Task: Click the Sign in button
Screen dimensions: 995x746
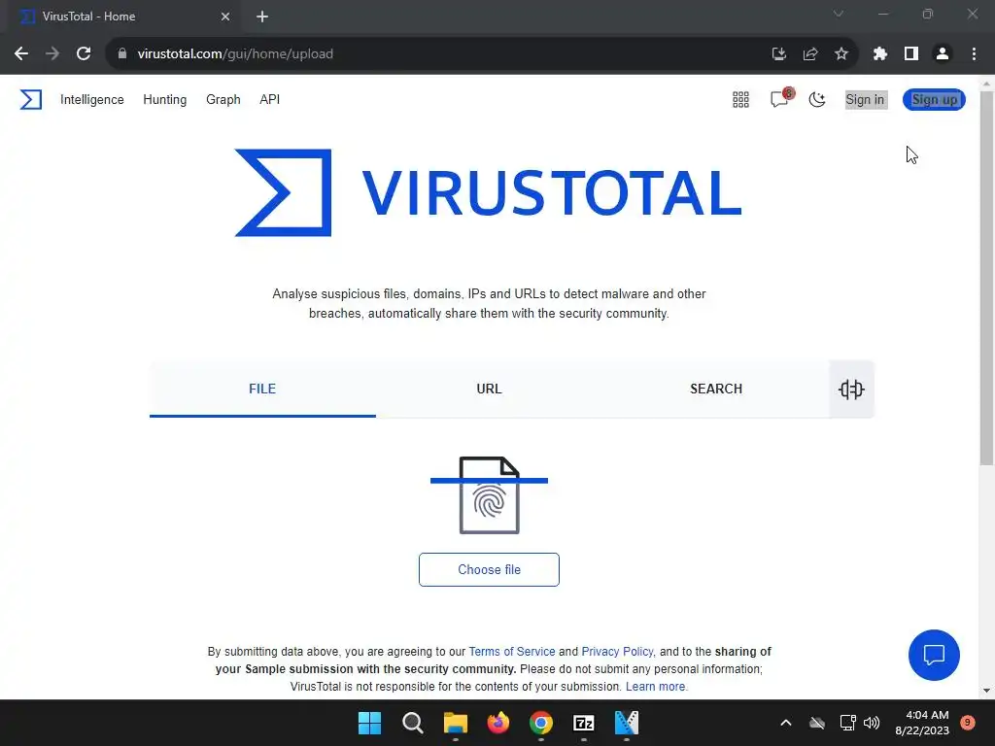Action: (x=865, y=100)
